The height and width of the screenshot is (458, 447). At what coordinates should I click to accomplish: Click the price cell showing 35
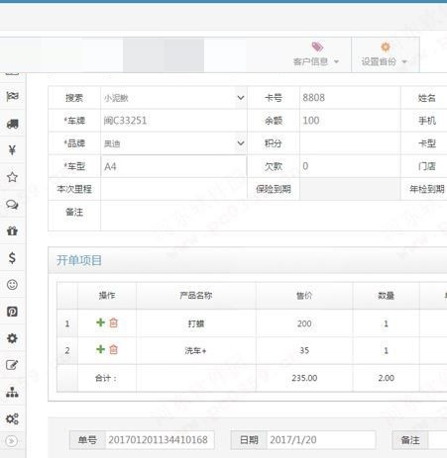coord(304,350)
